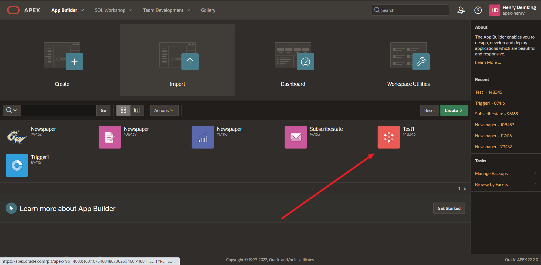Open the administration user icon

461,10
